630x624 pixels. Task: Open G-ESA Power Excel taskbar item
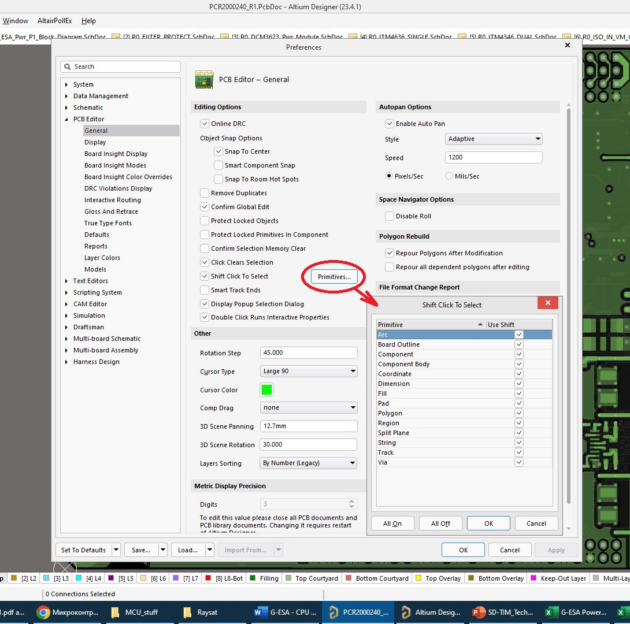coord(576,612)
